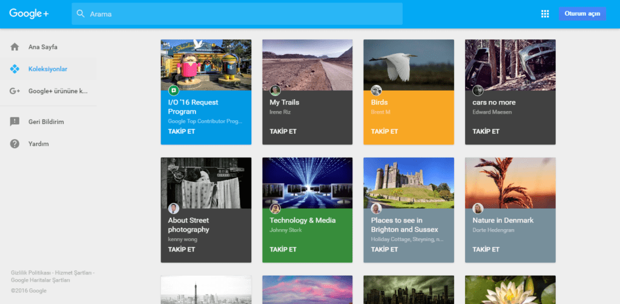Click the "I/O '16 Request Program" title
The height and width of the screenshot is (304, 620).
(193, 107)
